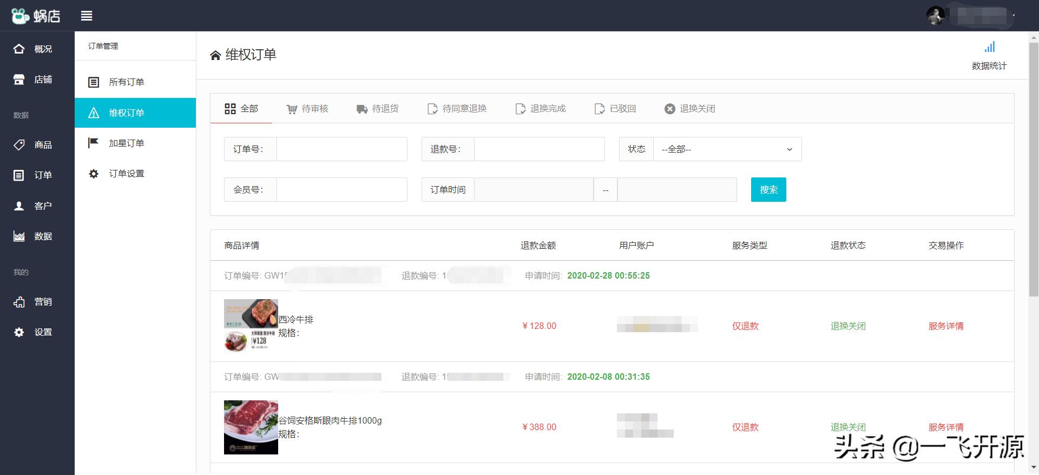Screen dimensions: 1039x475
Task: Switch to 已驳回 tab
Action: [x=615, y=109]
